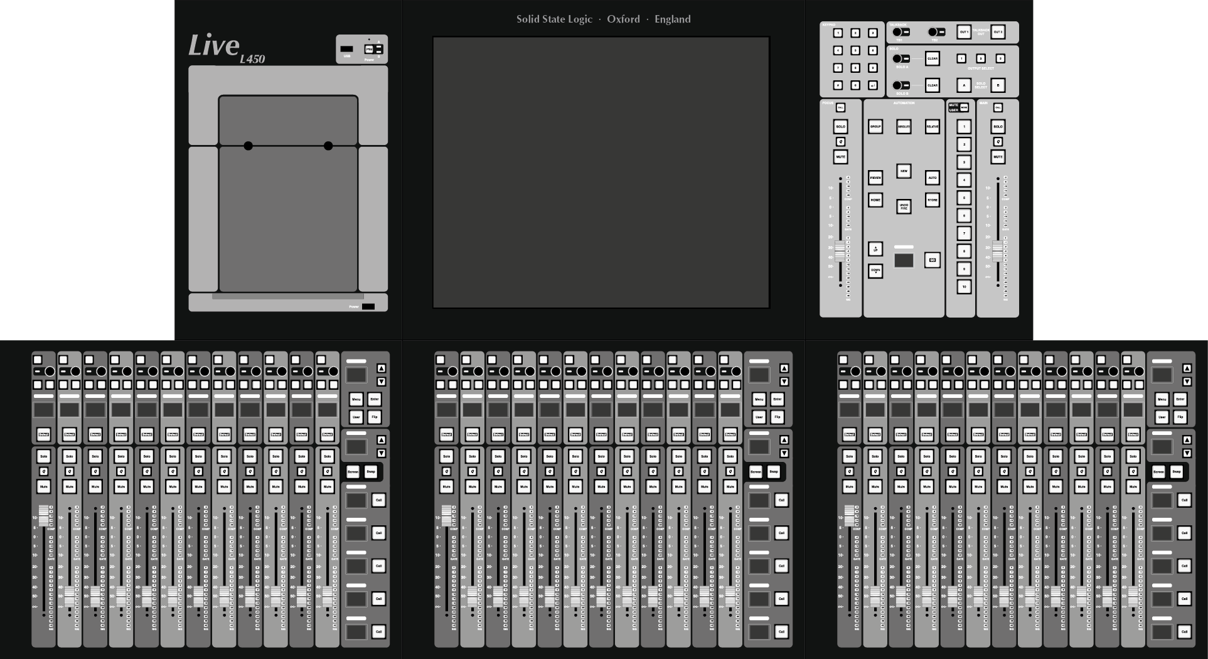Select Solo bus A button
The width and height of the screenshot is (1208, 659).
(x=964, y=85)
